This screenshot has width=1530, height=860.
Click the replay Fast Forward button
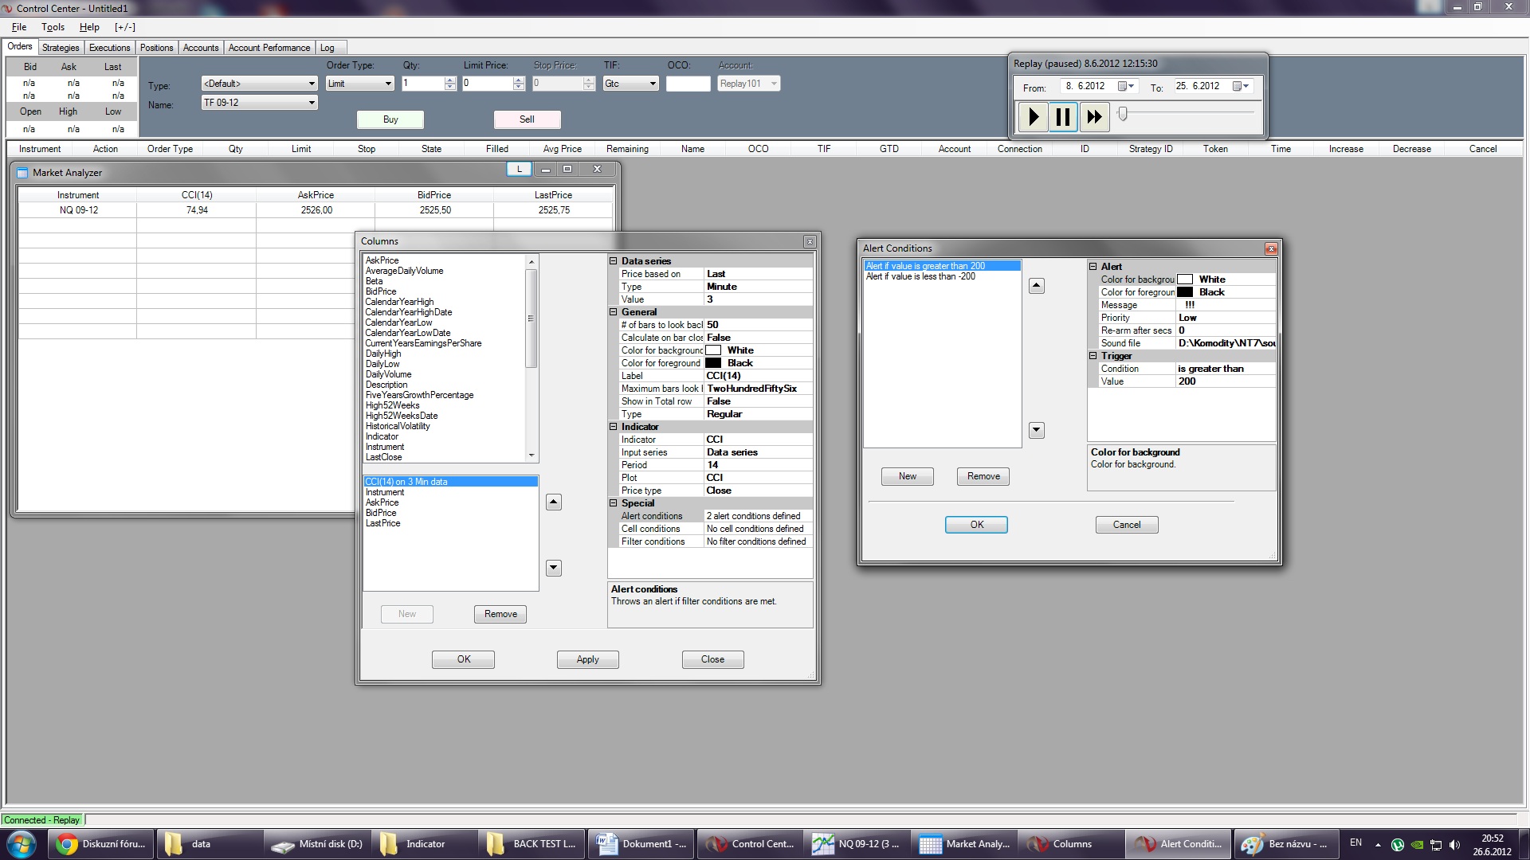click(1094, 117)
